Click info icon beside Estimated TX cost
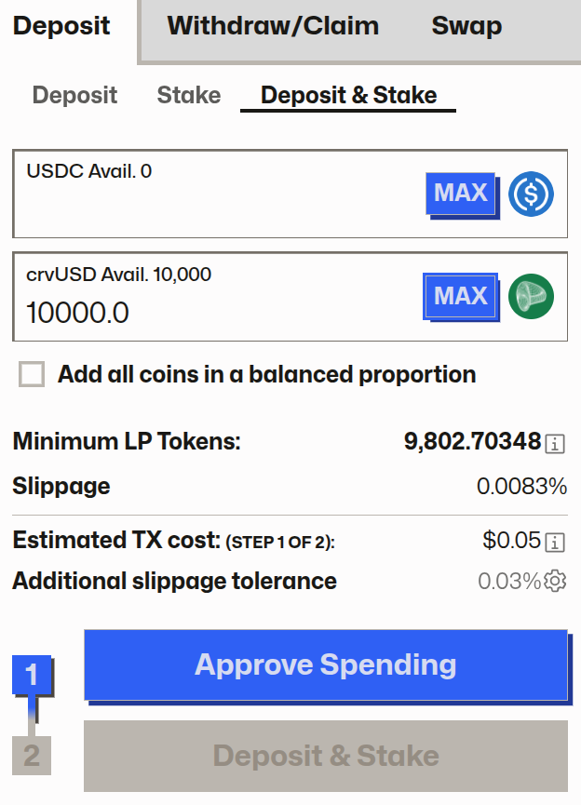This screenshot has width=581, height=805. 555,542
